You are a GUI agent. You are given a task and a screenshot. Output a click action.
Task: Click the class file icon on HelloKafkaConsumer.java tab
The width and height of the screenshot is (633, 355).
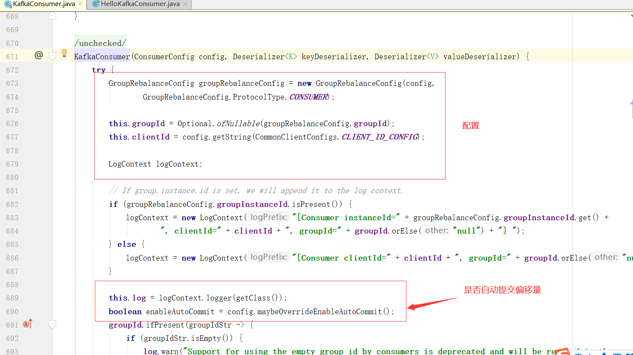[96, 4]
